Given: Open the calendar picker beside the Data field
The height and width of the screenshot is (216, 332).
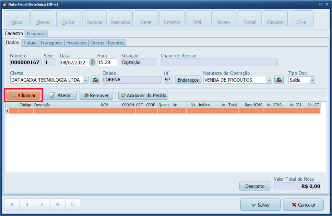Looking at the screenshot, I should [x=92, y=63].
